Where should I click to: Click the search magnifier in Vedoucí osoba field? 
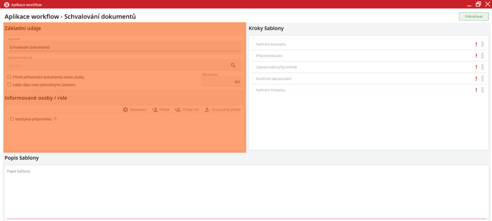click(233, 65)
